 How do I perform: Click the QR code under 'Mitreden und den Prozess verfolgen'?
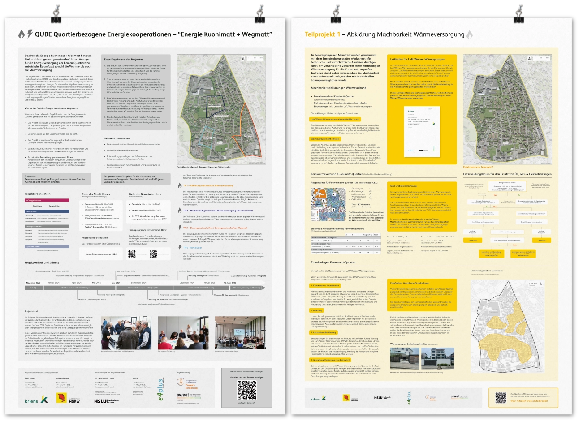(x=246, y=390)
